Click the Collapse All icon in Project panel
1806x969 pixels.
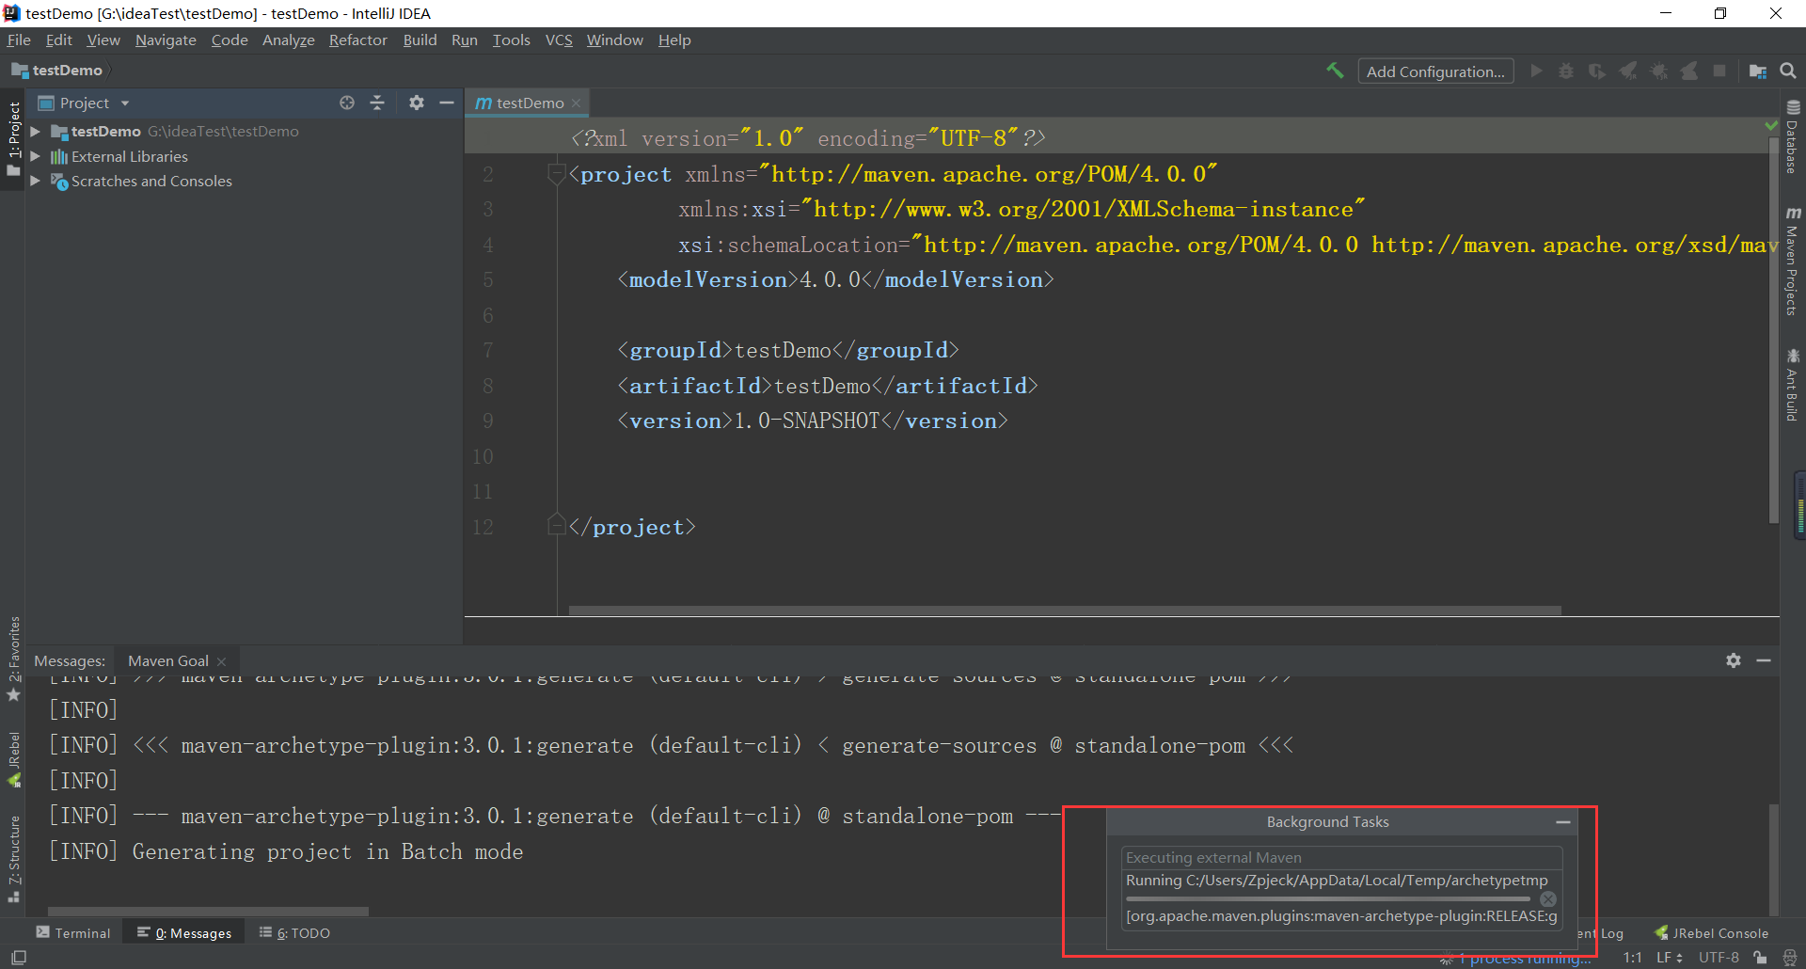(377, 103)
